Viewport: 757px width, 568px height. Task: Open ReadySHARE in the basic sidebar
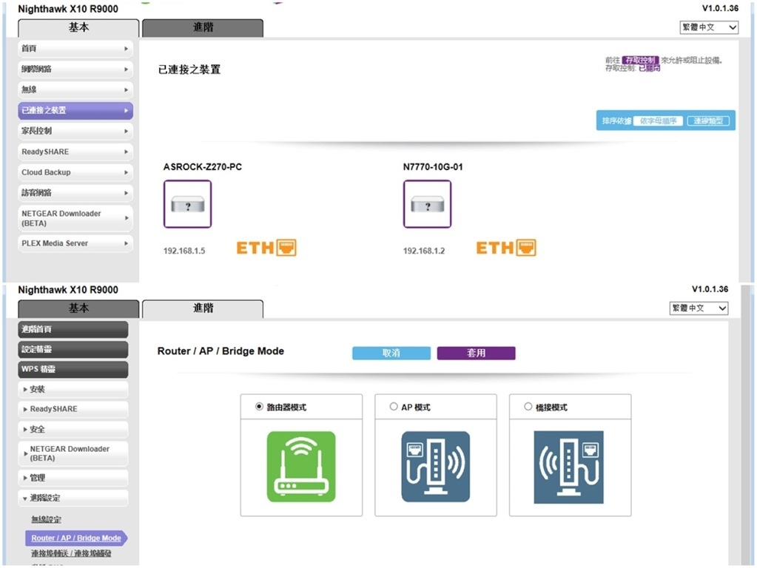click(x=75, y=152)
